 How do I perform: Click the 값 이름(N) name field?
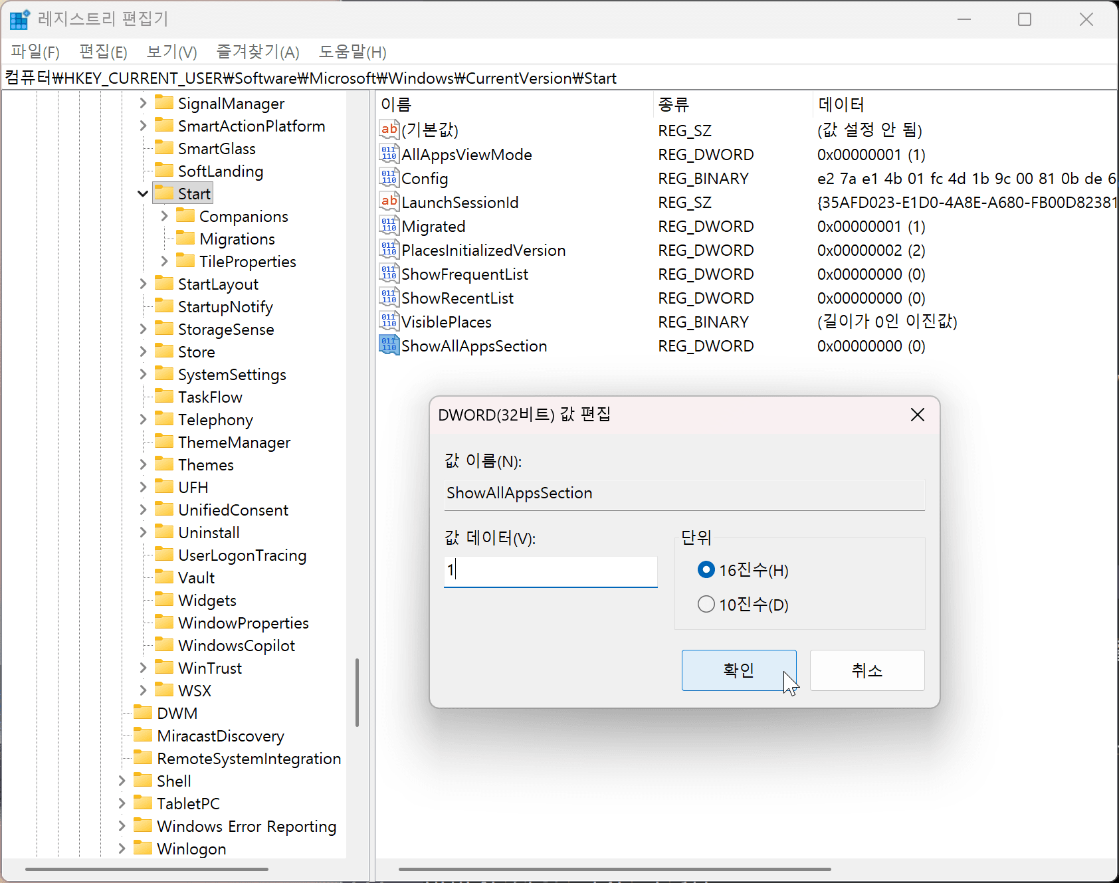coord(684,494)
